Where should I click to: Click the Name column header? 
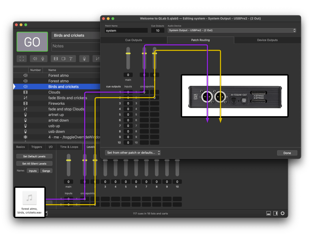52,70
